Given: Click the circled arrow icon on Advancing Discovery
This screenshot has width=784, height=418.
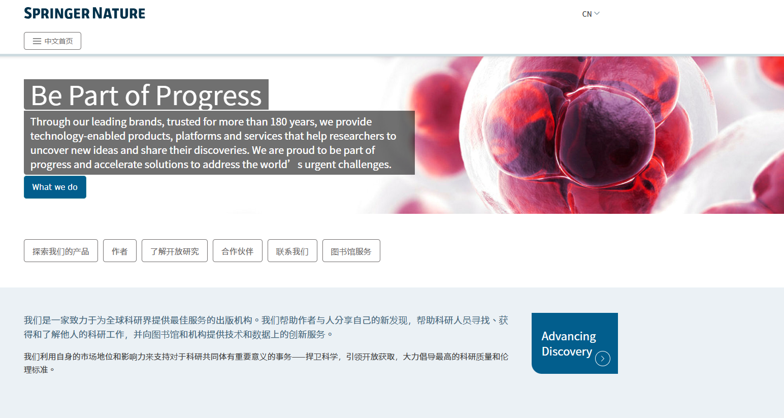Looking at the screenshot, I should click(602, 359).
